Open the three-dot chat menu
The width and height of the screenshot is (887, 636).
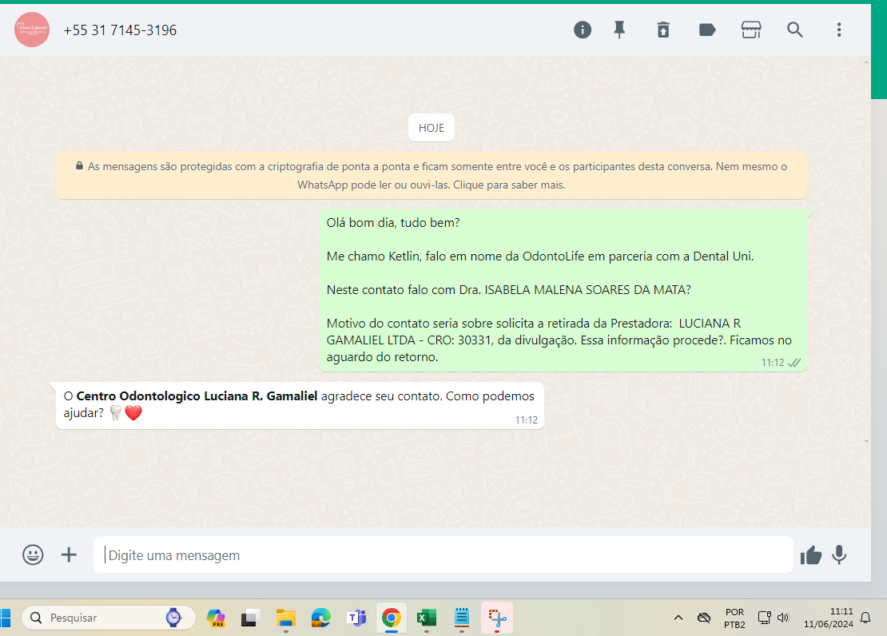click(x=839, y=30)
